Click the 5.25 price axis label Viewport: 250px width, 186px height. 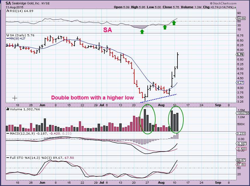click(x=240, y=64)
